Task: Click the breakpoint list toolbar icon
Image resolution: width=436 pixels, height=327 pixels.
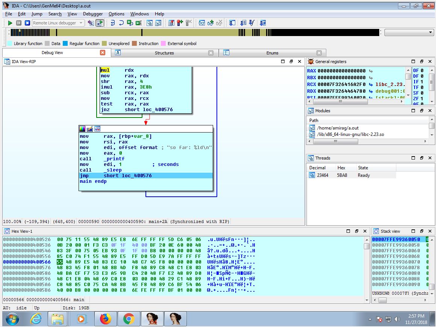Action: (171, 23)
